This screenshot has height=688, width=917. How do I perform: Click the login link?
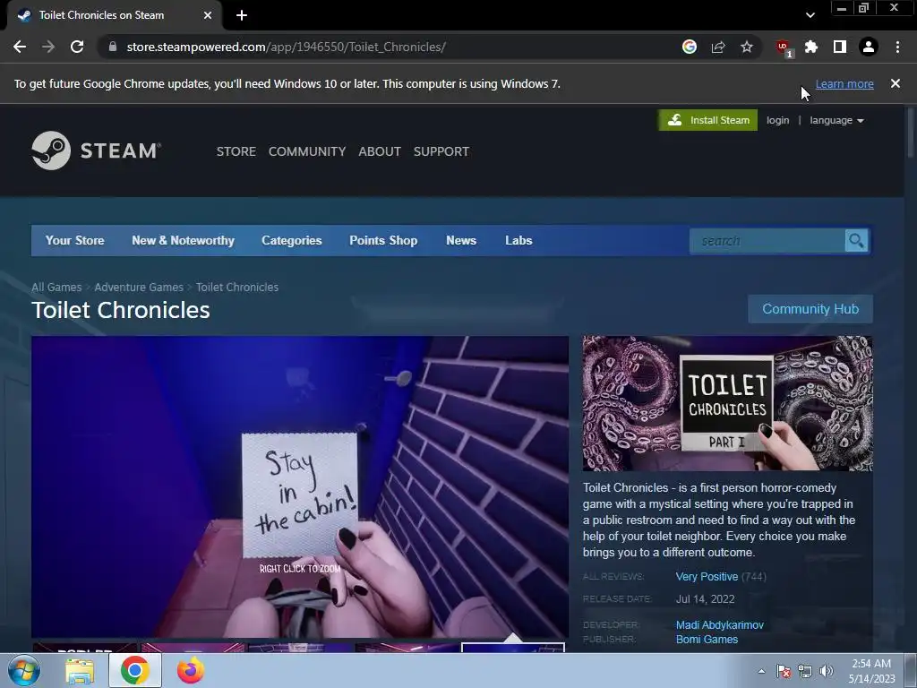point(778,120)
